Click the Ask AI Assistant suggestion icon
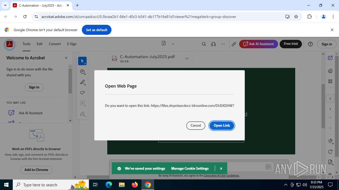 pos(11,113)
